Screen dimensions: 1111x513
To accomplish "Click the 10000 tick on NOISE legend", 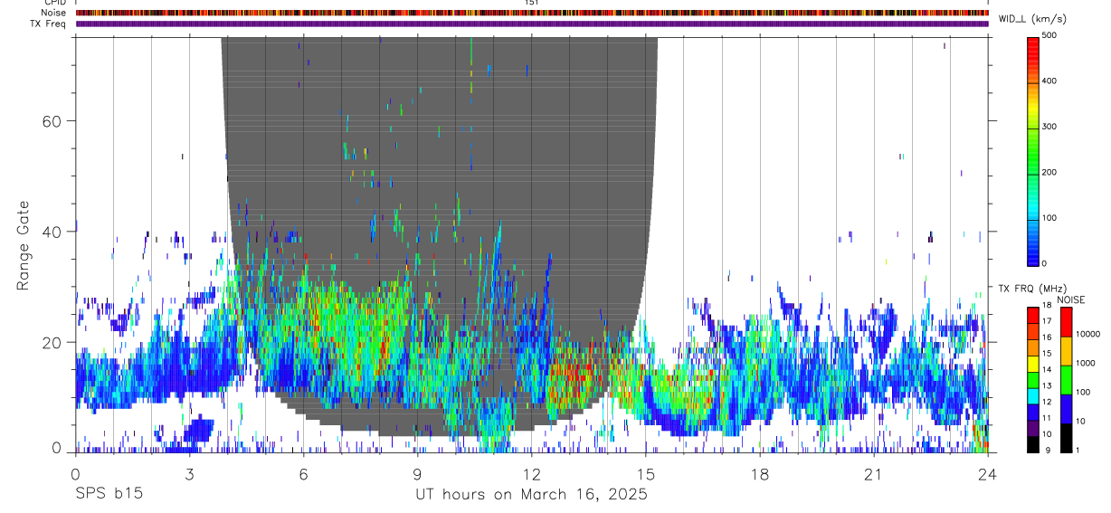I will [x=1087, y=334].
